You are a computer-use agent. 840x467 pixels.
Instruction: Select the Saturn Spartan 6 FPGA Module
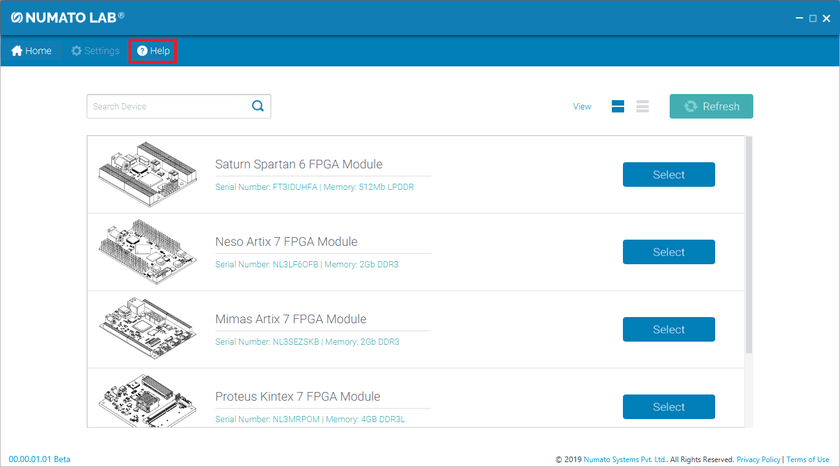coord(668,175)
